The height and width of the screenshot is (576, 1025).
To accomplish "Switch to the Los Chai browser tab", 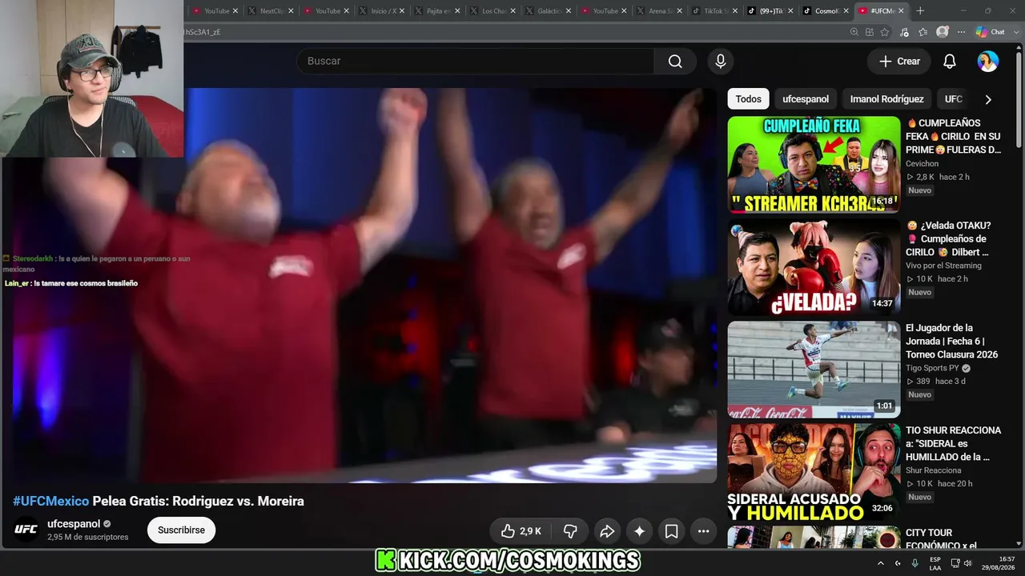I will (x=493, y=11).
